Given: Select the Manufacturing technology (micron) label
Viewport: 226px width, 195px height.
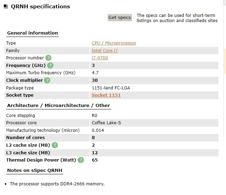Looking at the screenshot, I should tap(43, 130).
